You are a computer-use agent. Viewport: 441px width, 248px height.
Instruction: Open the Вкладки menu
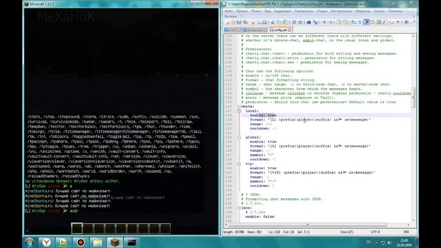coord(231,16)
